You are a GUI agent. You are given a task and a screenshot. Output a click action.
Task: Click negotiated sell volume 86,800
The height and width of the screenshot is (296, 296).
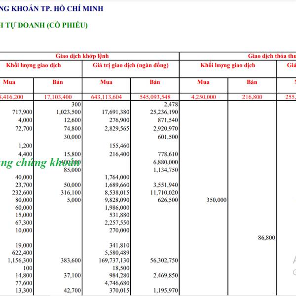[x=266, y=238]
